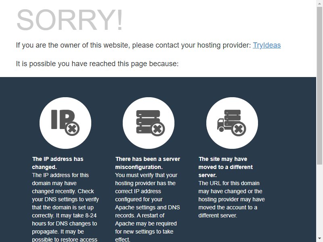Click the vertical scrollbar thumb
Screen dimensions: 323x242
tap(319, 85)
